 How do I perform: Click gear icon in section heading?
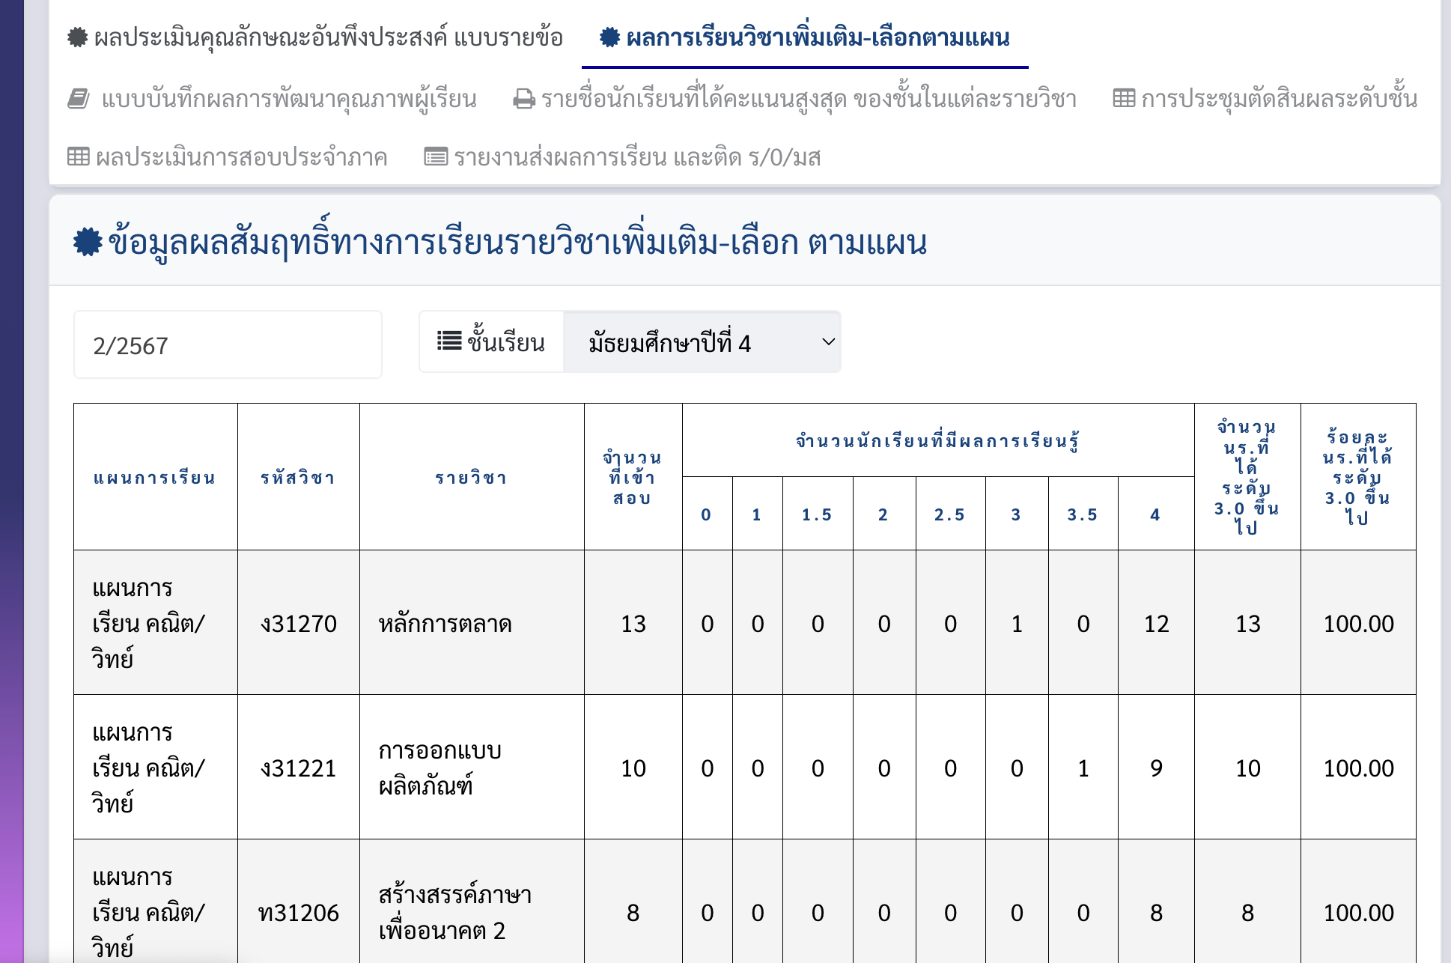coord(88,242)
